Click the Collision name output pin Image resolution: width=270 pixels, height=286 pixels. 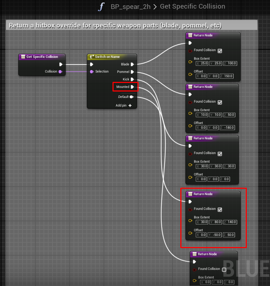[x=60, y=71]
